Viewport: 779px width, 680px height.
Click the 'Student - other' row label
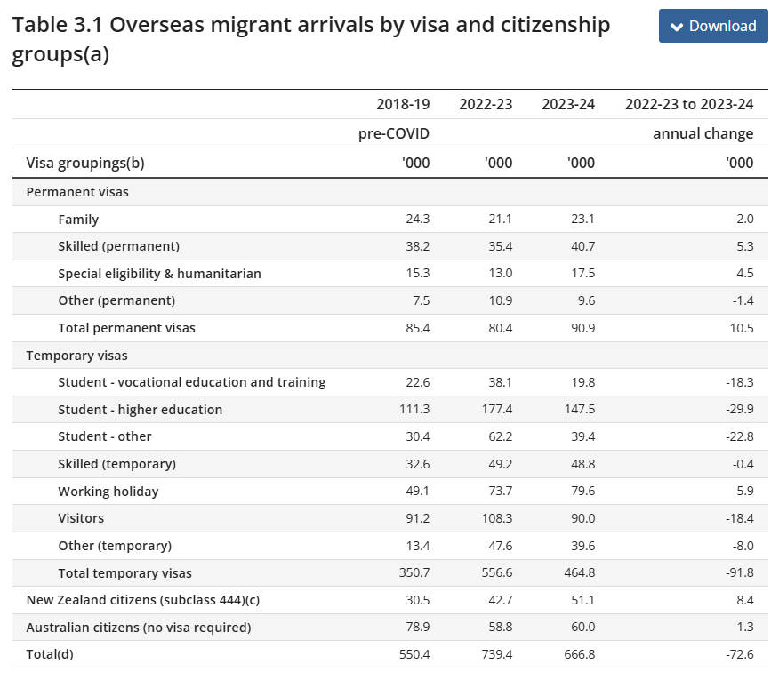click(x=105, y=436)
